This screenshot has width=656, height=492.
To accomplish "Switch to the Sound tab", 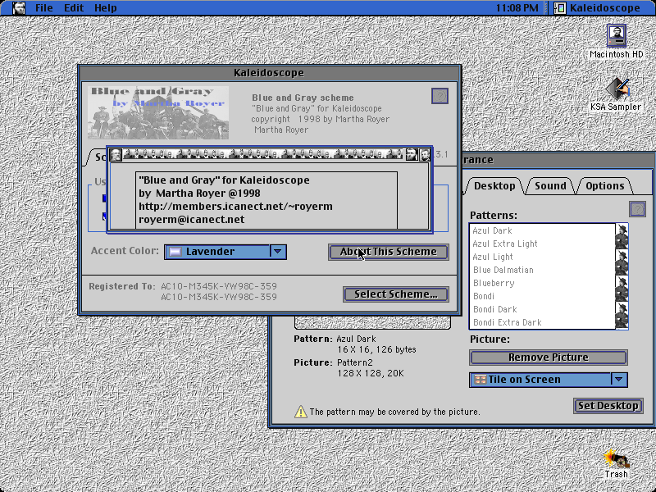I will [x=550, y=186].
